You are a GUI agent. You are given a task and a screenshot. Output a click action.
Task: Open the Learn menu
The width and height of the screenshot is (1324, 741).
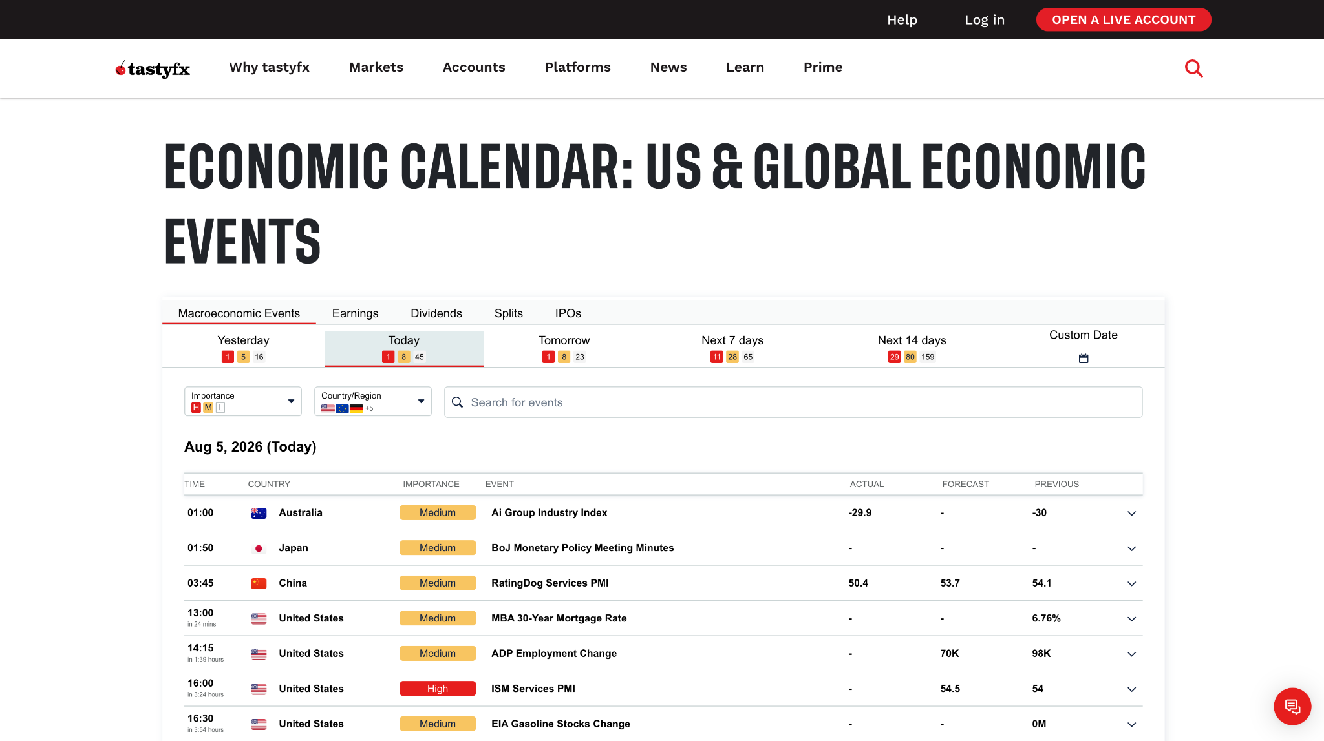(x=745, y=67)
